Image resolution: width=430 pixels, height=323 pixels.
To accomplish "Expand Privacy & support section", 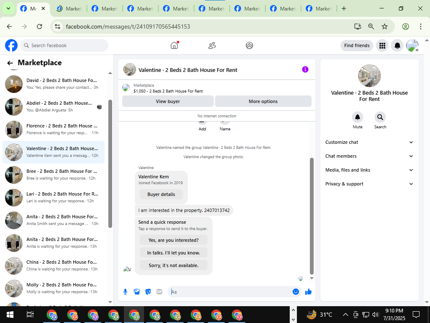I will point(369,184).
